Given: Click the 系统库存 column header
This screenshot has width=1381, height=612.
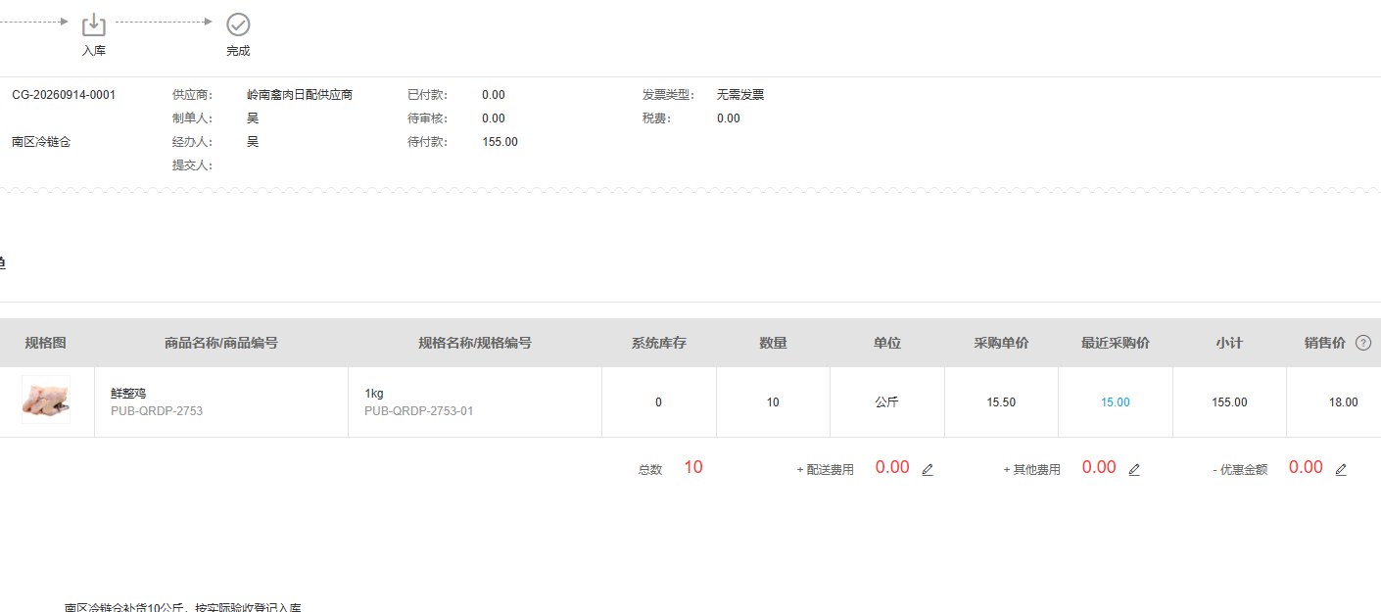Looking at the screenshot, I should click(x=659, y=343).
